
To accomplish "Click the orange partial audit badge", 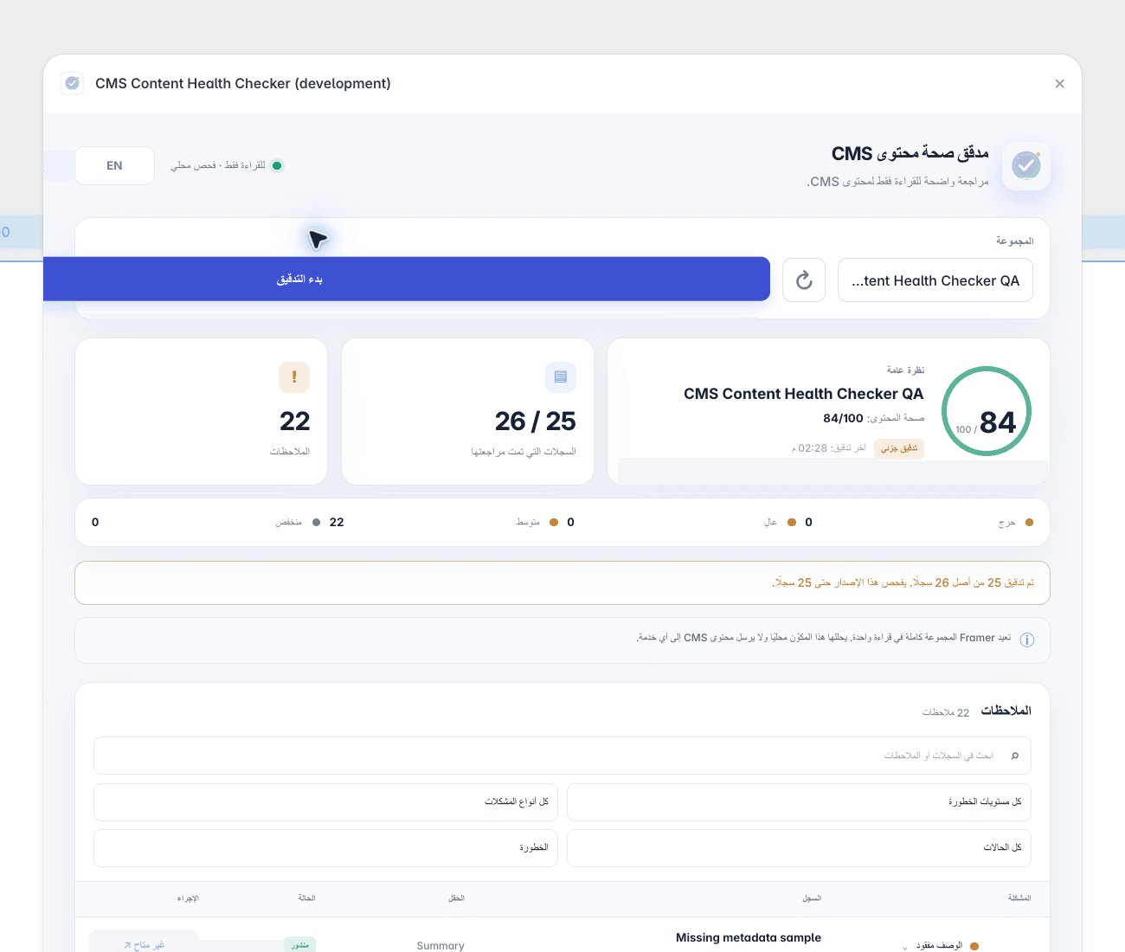I will tap(900, 448).
